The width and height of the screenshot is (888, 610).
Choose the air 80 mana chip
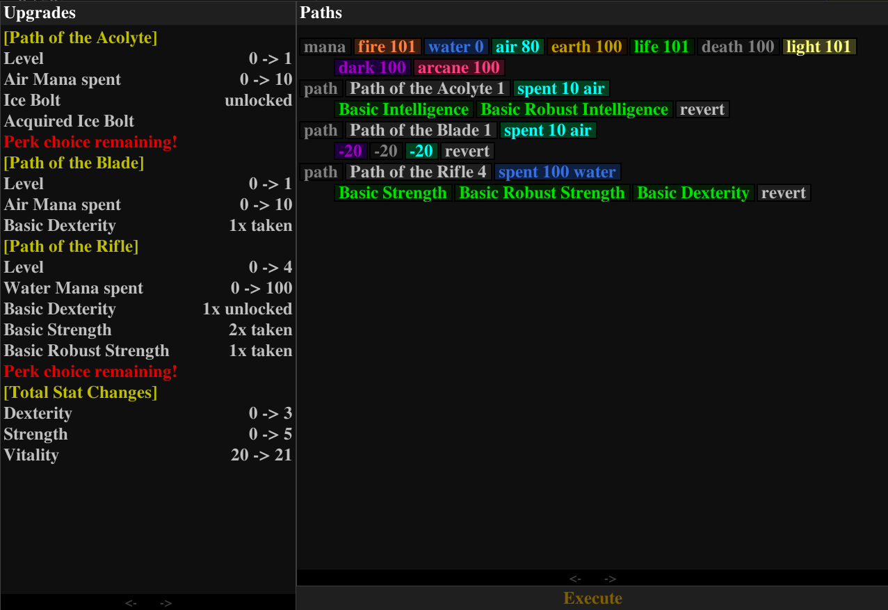pyautogui.click(x=517, y=47)
